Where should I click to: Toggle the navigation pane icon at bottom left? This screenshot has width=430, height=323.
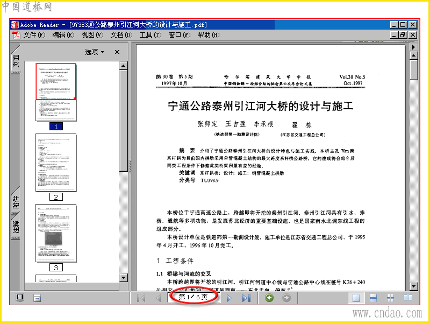click(20, 298)
